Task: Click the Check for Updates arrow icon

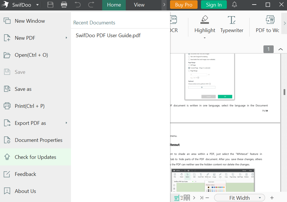Action: click(7, 157)
